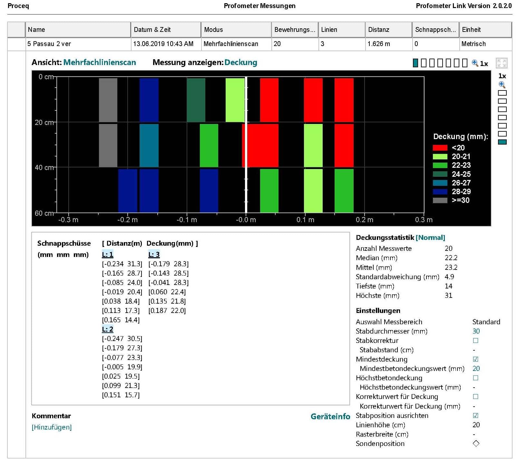Toggle the Höchstbetondeckung checkbox

click(x=475, y=378)
